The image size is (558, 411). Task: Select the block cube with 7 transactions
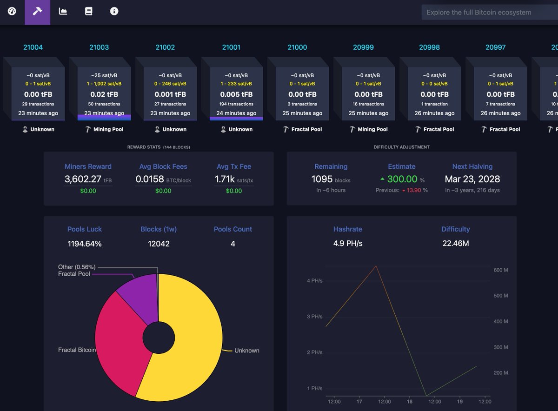click(500, 94)
